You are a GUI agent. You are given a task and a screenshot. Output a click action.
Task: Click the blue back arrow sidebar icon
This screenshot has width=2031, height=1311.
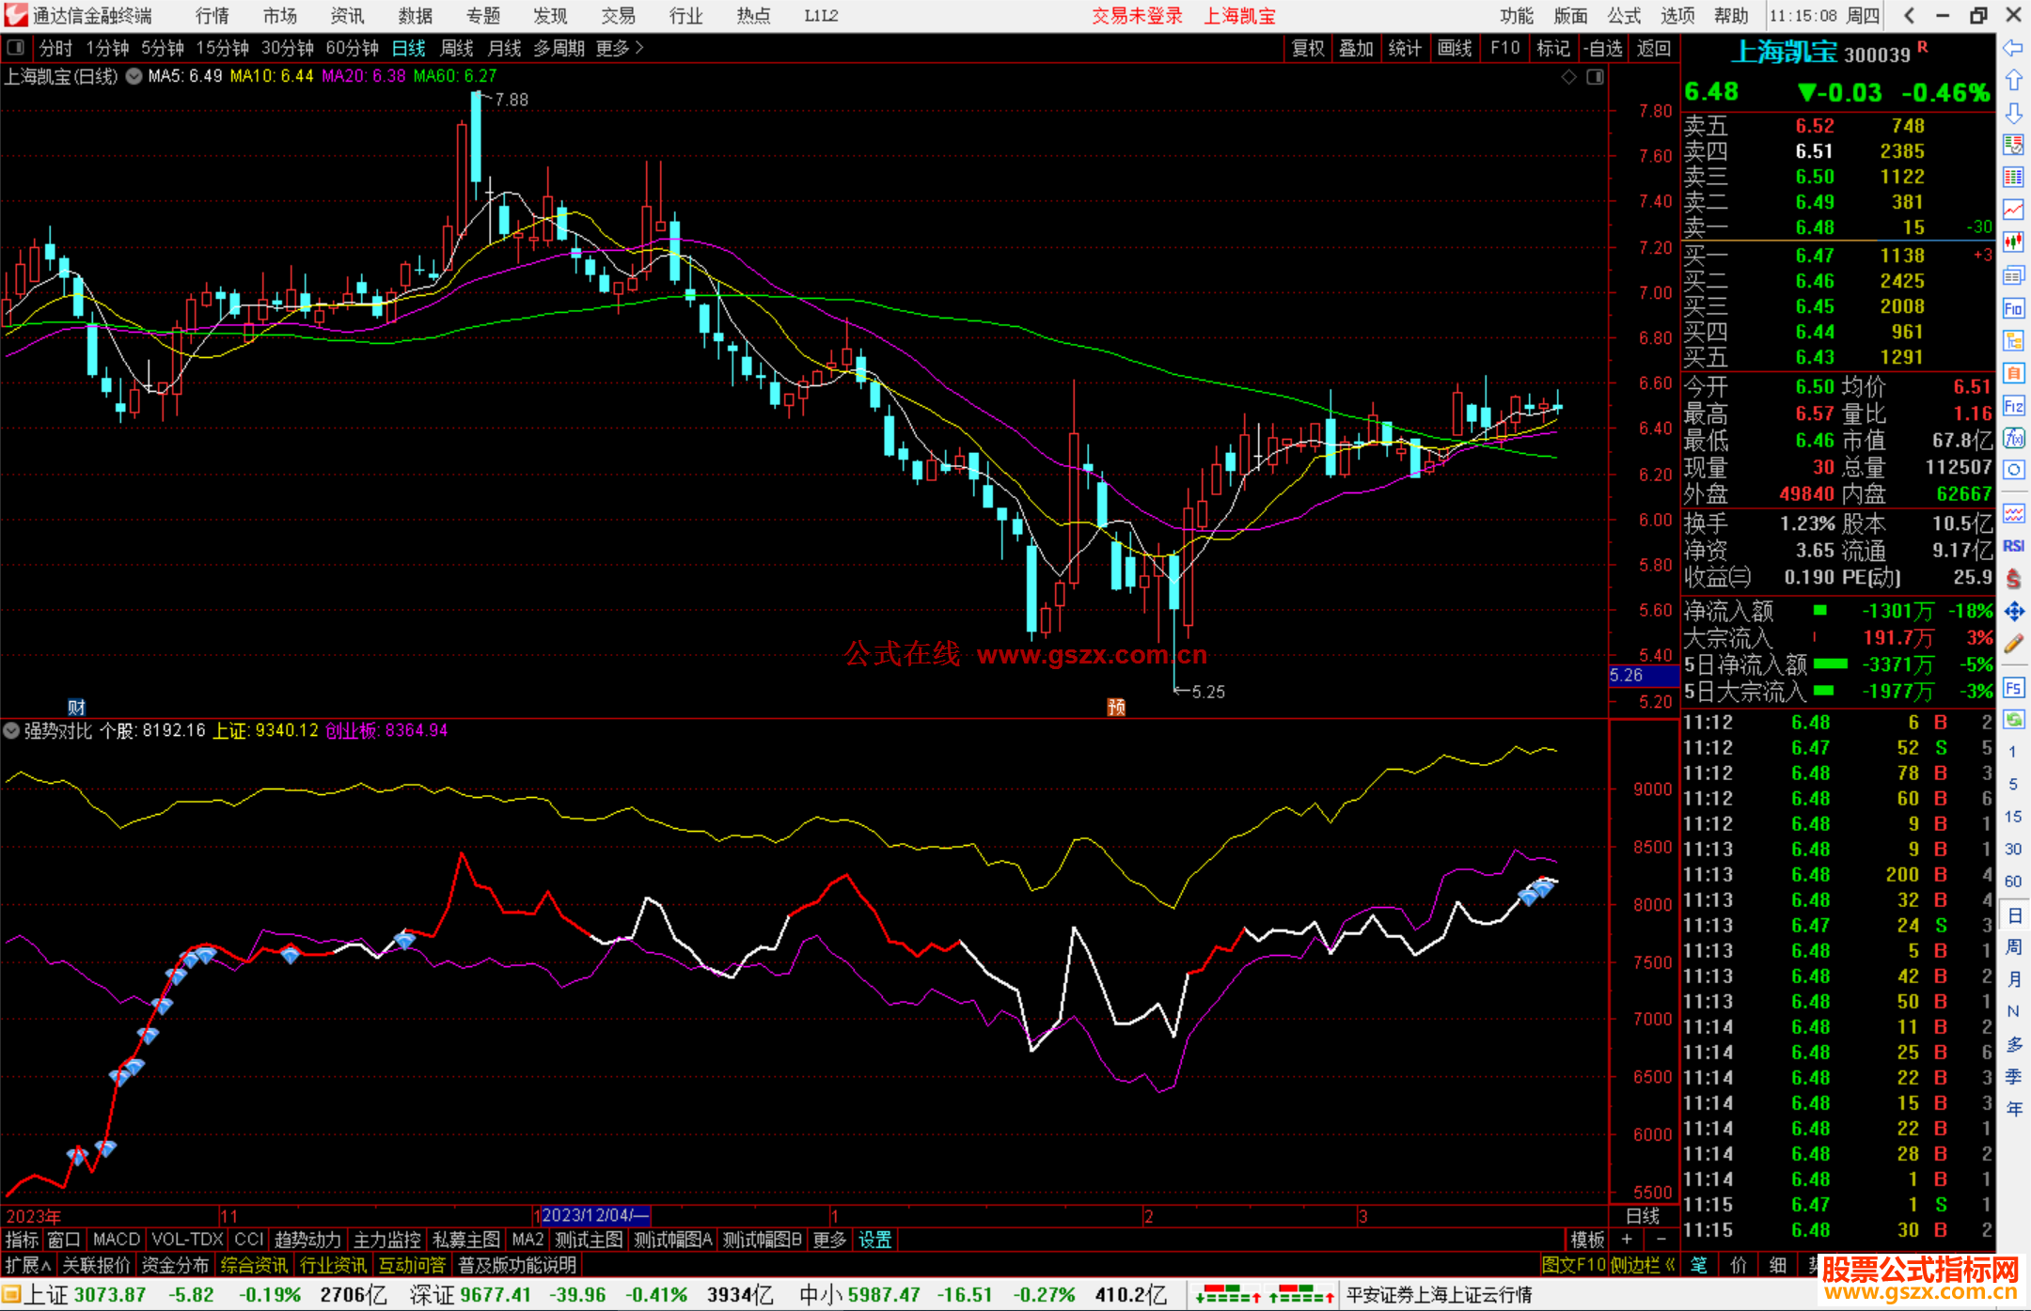click(2013, 48)
